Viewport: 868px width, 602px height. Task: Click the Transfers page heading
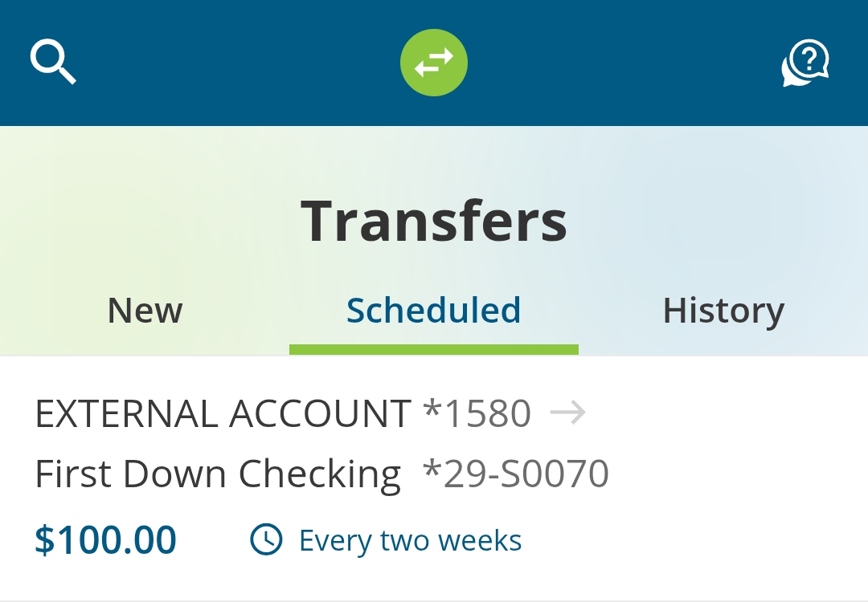[x=434, y=221]
